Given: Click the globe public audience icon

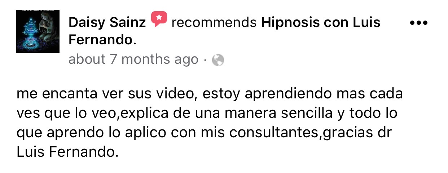Looking at the screenshot, I should (218, 60).
